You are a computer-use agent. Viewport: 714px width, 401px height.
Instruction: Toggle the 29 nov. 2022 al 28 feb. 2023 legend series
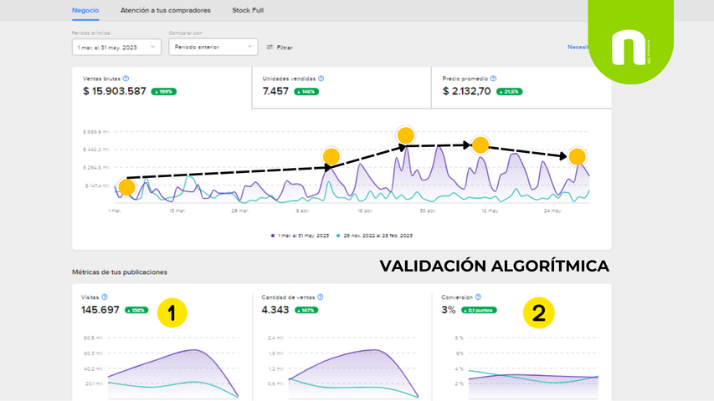click(x=374, y=236)
